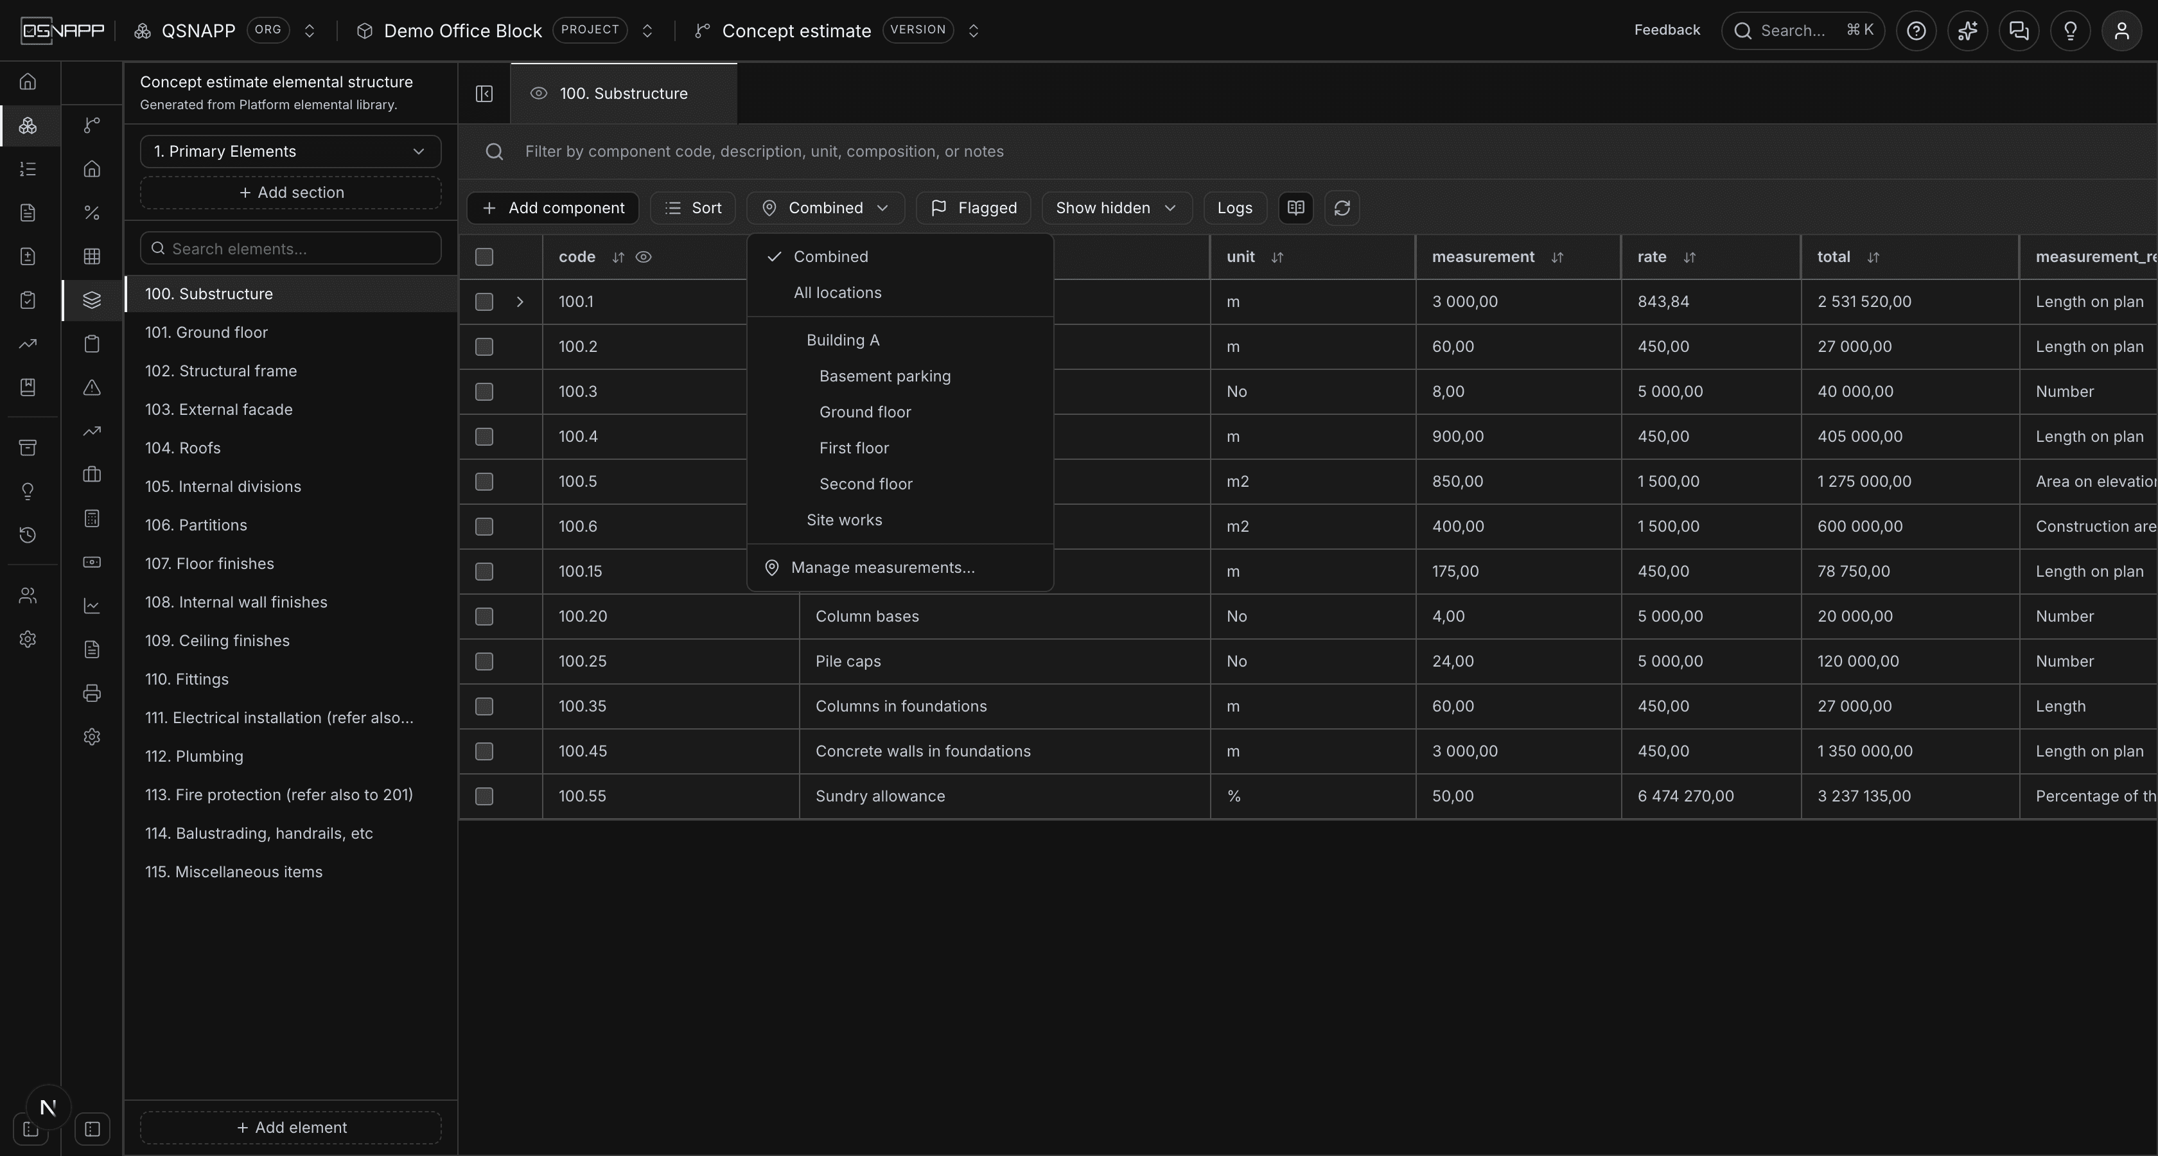
Task: Select the layers stack icon
Action: [x=92, y=300]
